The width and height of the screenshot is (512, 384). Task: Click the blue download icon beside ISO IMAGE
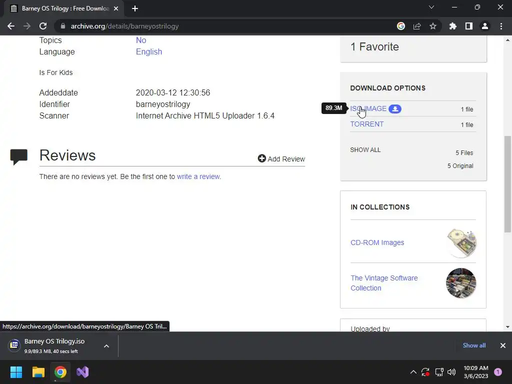pos(395,108)
